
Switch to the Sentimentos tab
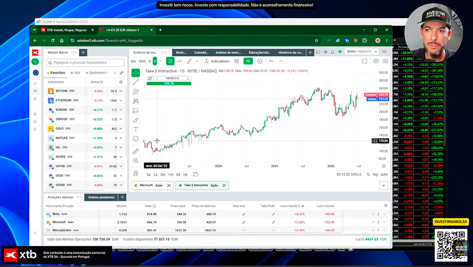[x=97, y=73]
